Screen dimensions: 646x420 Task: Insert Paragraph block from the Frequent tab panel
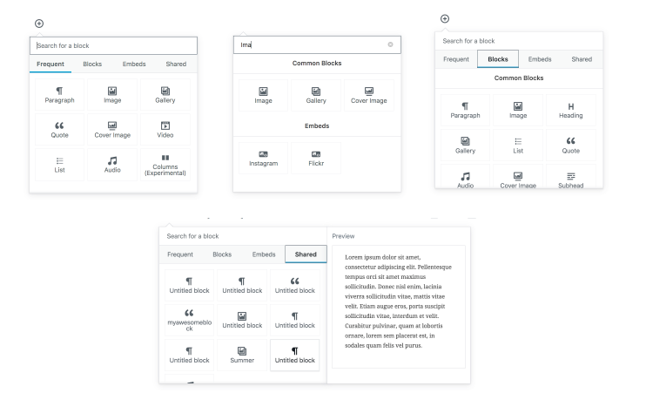click(x=60, y=95)
